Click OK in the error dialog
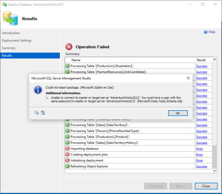This screenshot has height=194, width=222. 178,113
